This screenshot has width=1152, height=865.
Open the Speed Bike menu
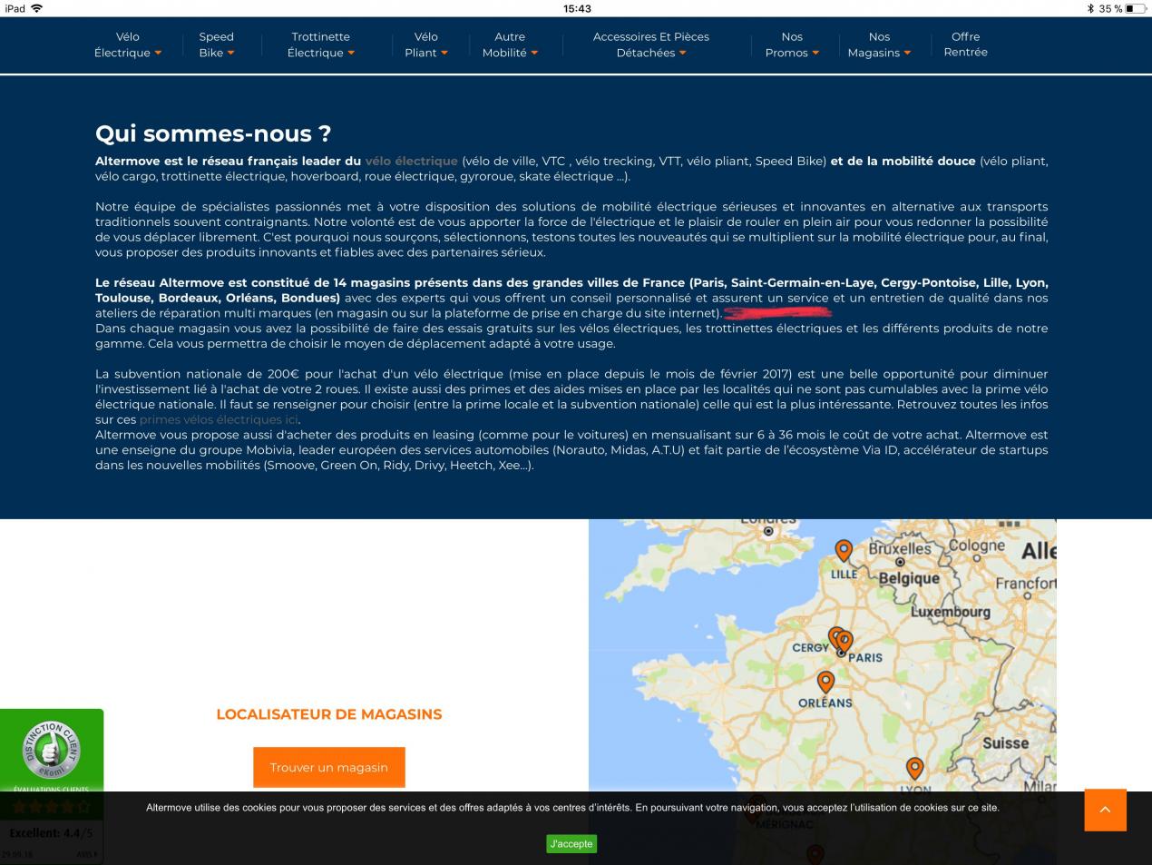(217, 44)
